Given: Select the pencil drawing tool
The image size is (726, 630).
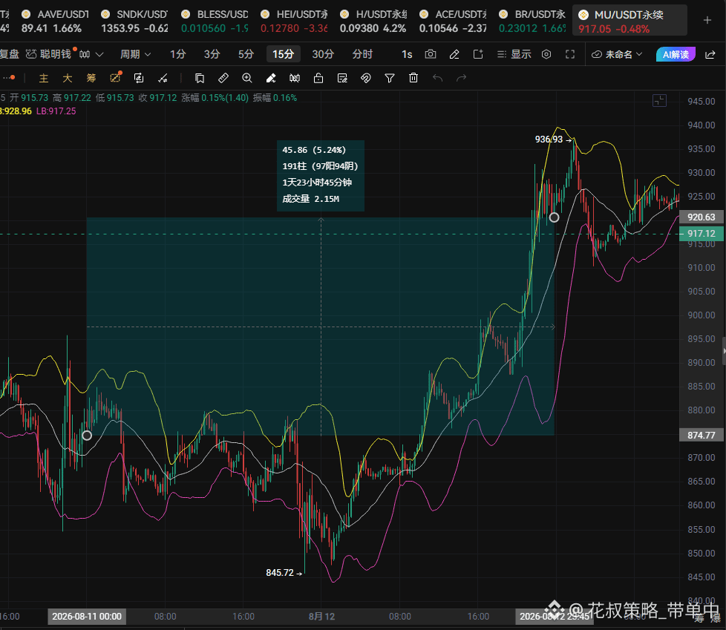Looking at the screenshot, I should 454,54.
